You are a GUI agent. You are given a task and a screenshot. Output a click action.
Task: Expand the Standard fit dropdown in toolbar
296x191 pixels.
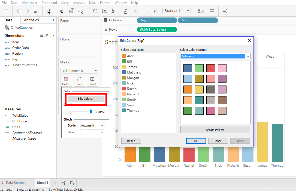[188, 11]
